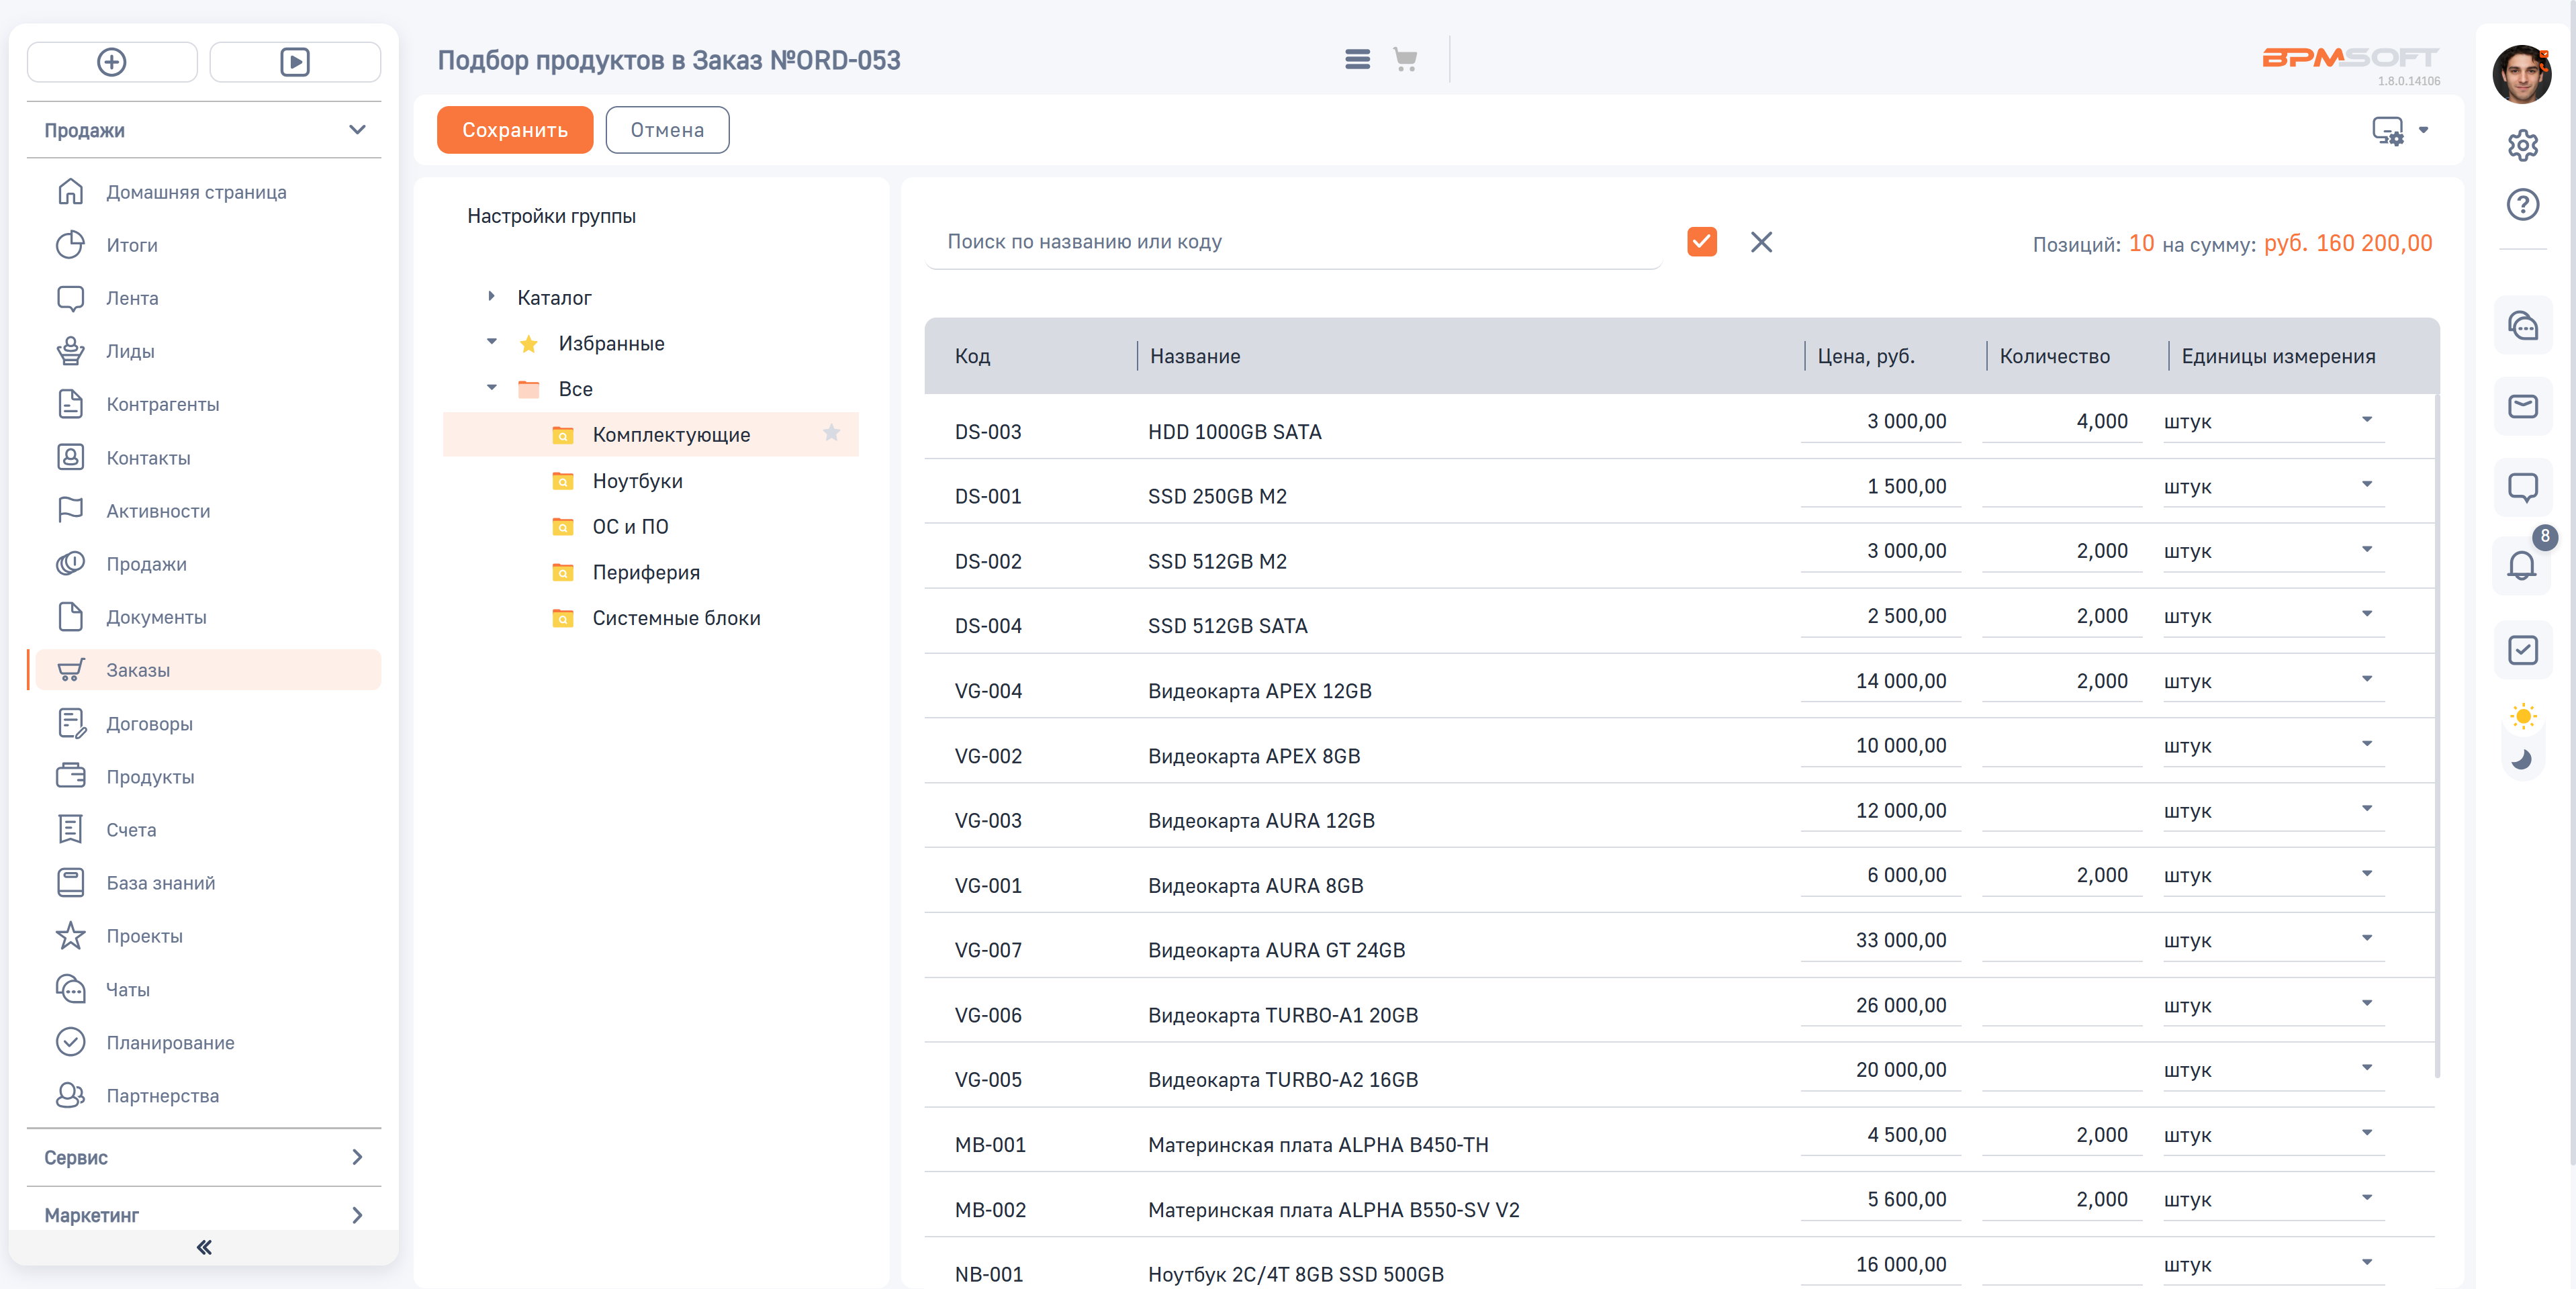This screenshot has height=1289, width=2576.
Task: Collapse the Продажи workspace section
Action: click(357, 130)
